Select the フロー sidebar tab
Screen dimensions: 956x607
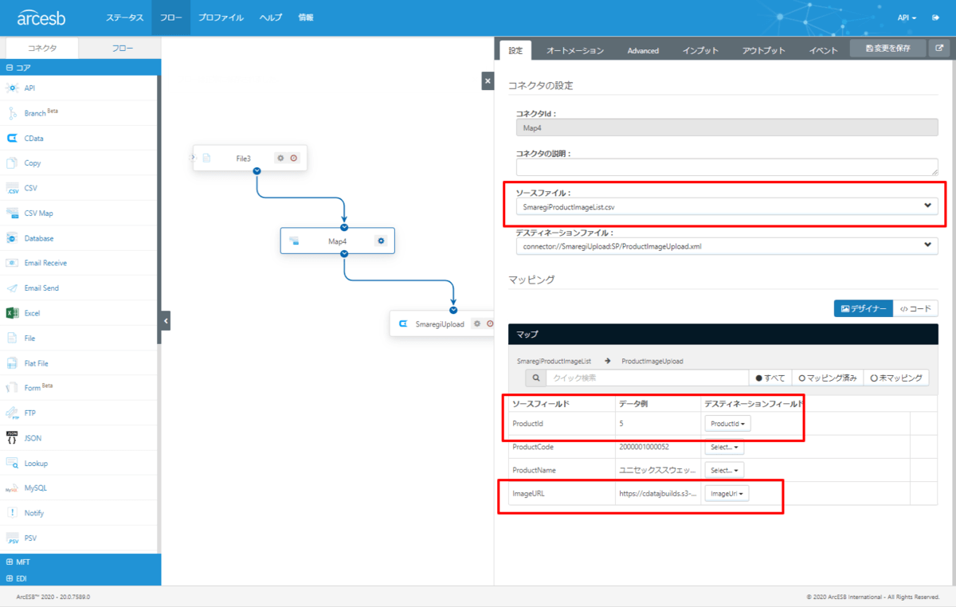coord(122,48)
